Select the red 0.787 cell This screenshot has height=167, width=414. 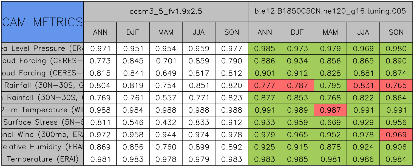pyautogui.click(x=297, y=85)
